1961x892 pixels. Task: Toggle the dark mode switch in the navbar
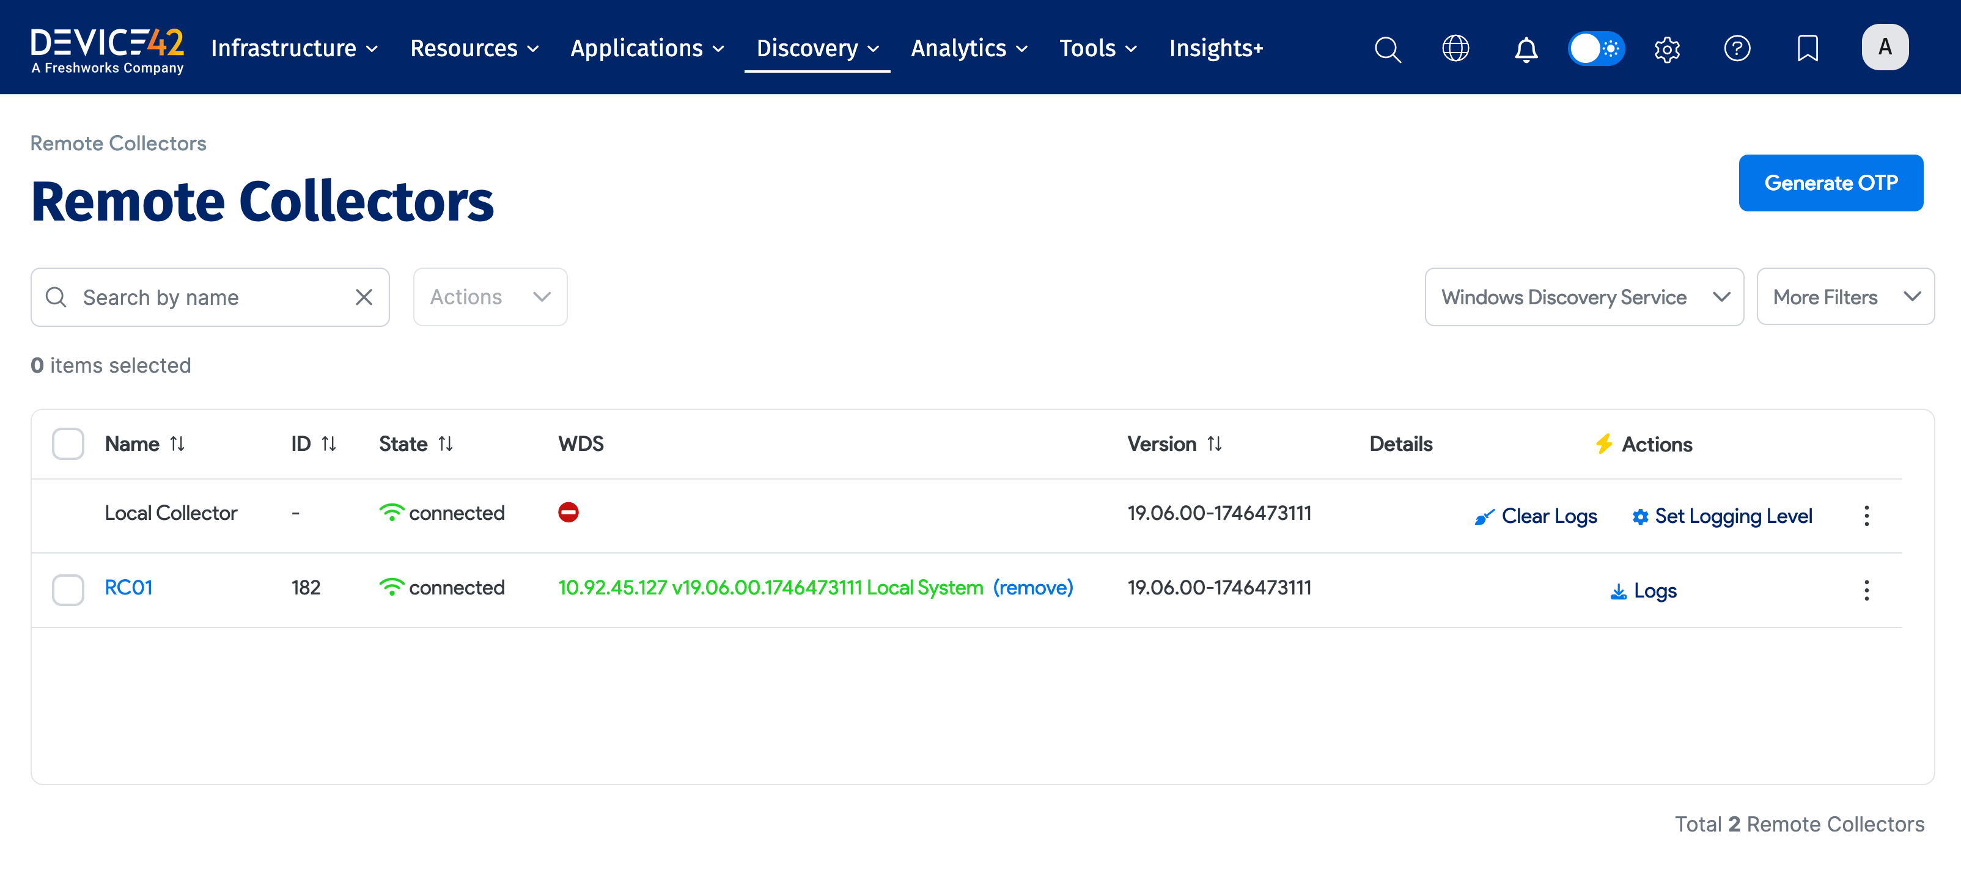coord(1596,48)
